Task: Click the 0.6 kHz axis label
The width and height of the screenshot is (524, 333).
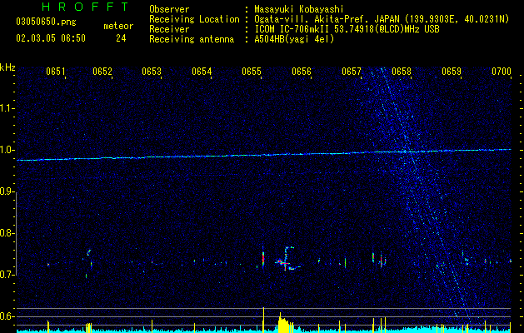Action: 7,316
